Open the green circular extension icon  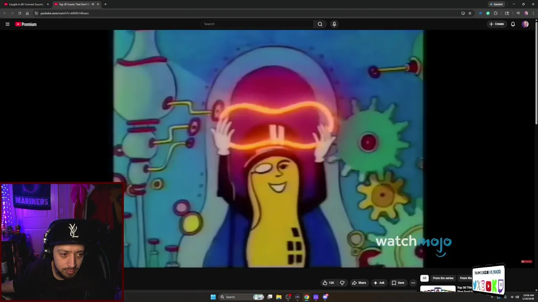click(x=488, y=13)
